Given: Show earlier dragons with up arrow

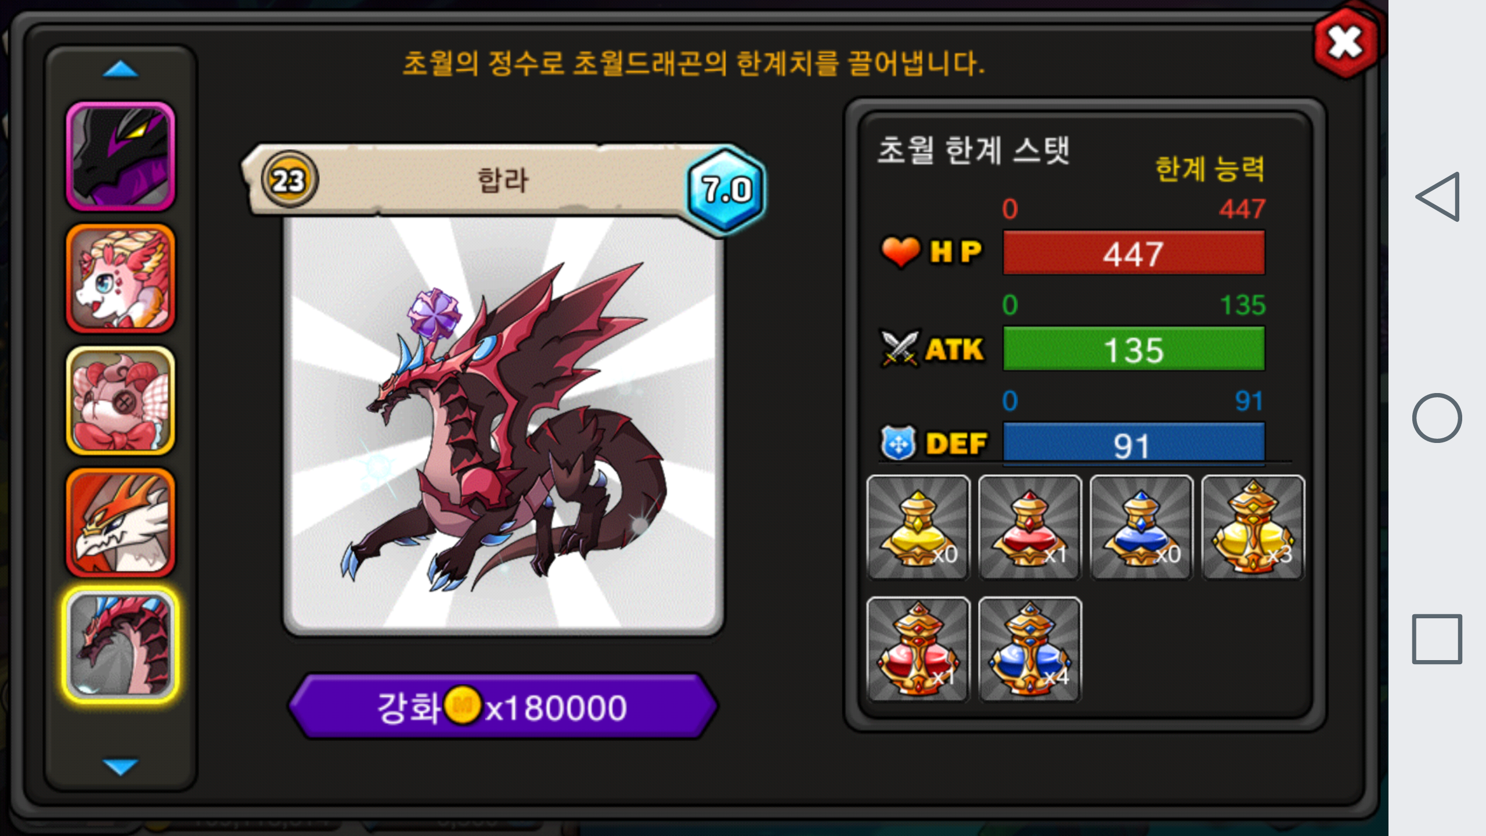Looking at the screenshot, I should [120, 70].
